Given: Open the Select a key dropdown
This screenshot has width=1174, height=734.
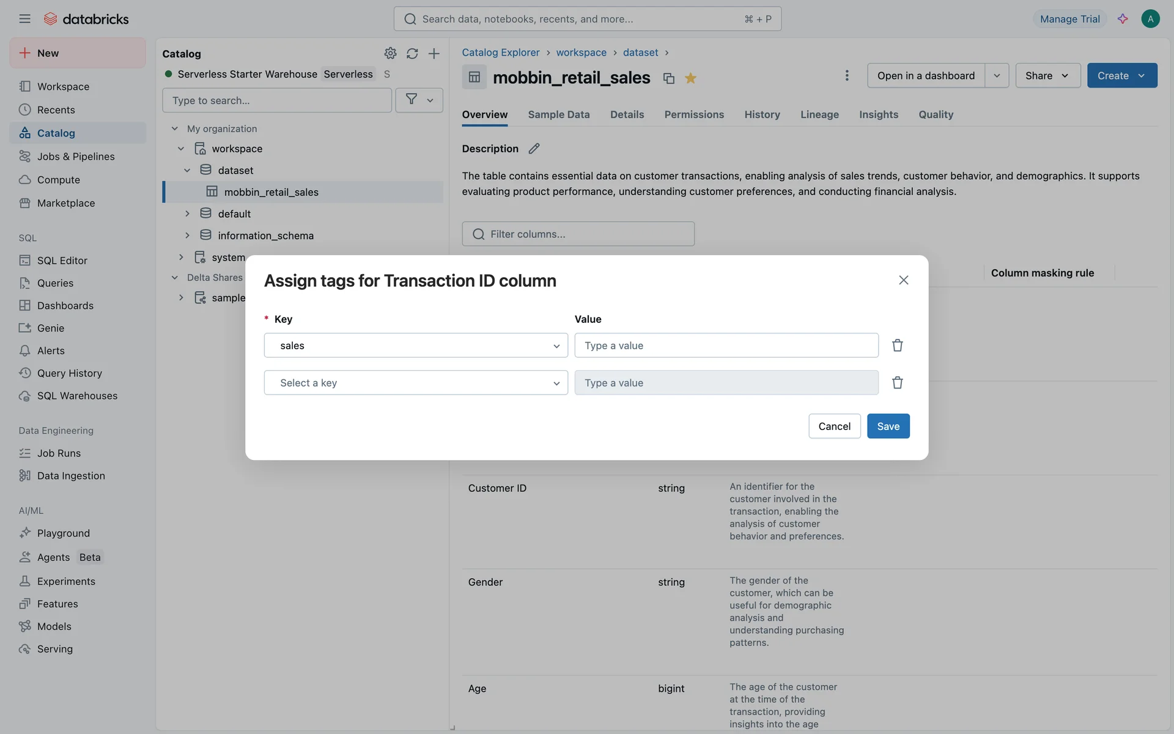Looking at the screenshot, I should click(x=416, y=383).
